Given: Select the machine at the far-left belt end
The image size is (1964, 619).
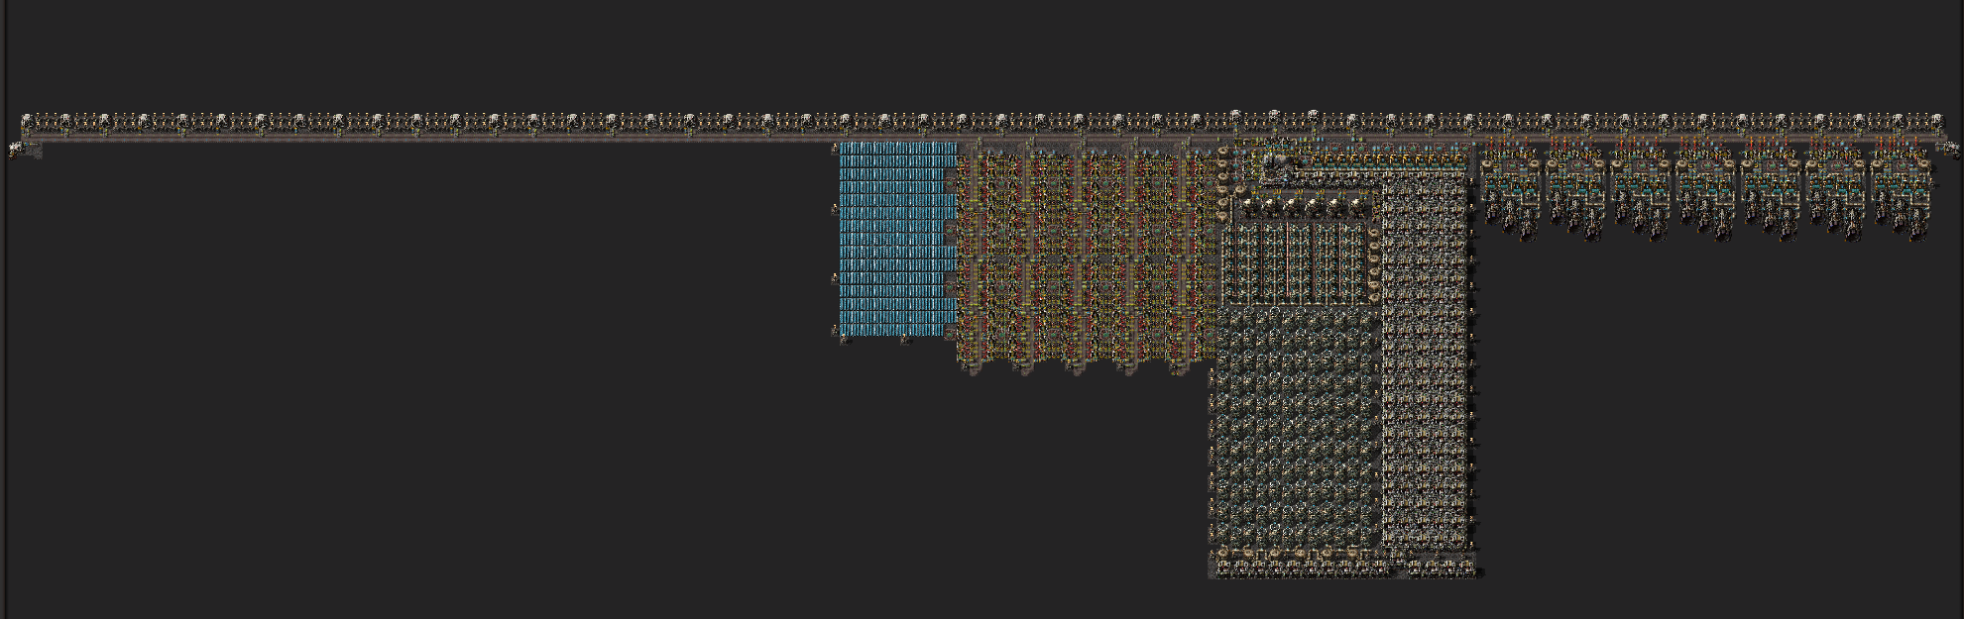Looking at the screenshot, I should click(x=18, y=150).
